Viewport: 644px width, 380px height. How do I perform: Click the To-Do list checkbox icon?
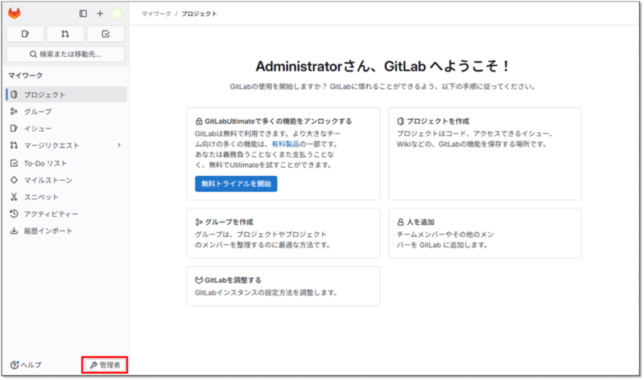tap(14, 163)
